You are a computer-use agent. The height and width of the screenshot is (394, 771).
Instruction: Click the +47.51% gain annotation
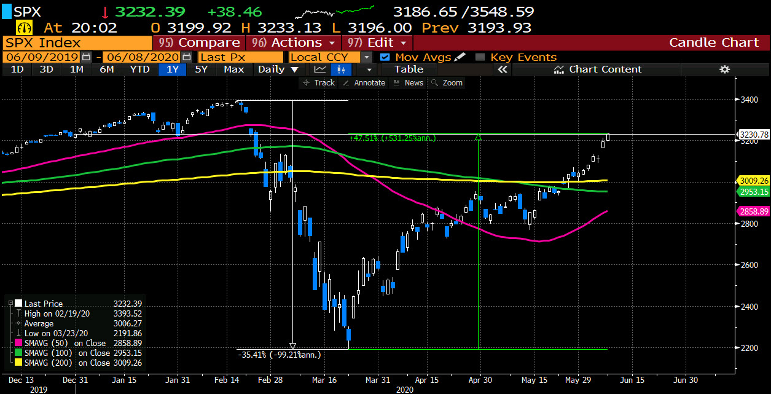click(393, 139)
